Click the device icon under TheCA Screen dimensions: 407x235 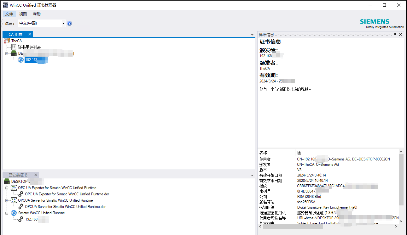click(14, 53)
